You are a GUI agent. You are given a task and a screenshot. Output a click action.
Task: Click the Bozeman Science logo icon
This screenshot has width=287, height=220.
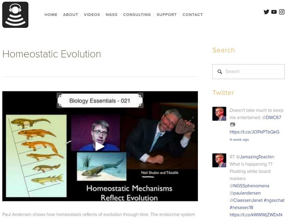(15, 15)
